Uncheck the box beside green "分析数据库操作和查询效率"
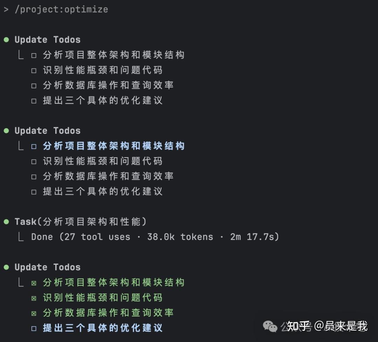The height and width of the screenshot is (342, 378). point(34,313)
